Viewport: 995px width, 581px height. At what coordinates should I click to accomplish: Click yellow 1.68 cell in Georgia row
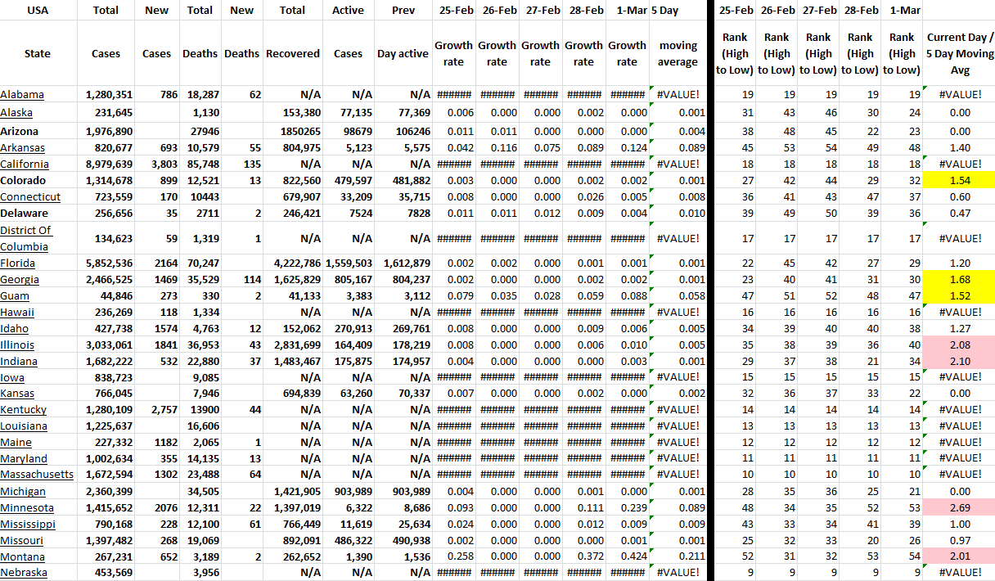(x=958, y=280)
